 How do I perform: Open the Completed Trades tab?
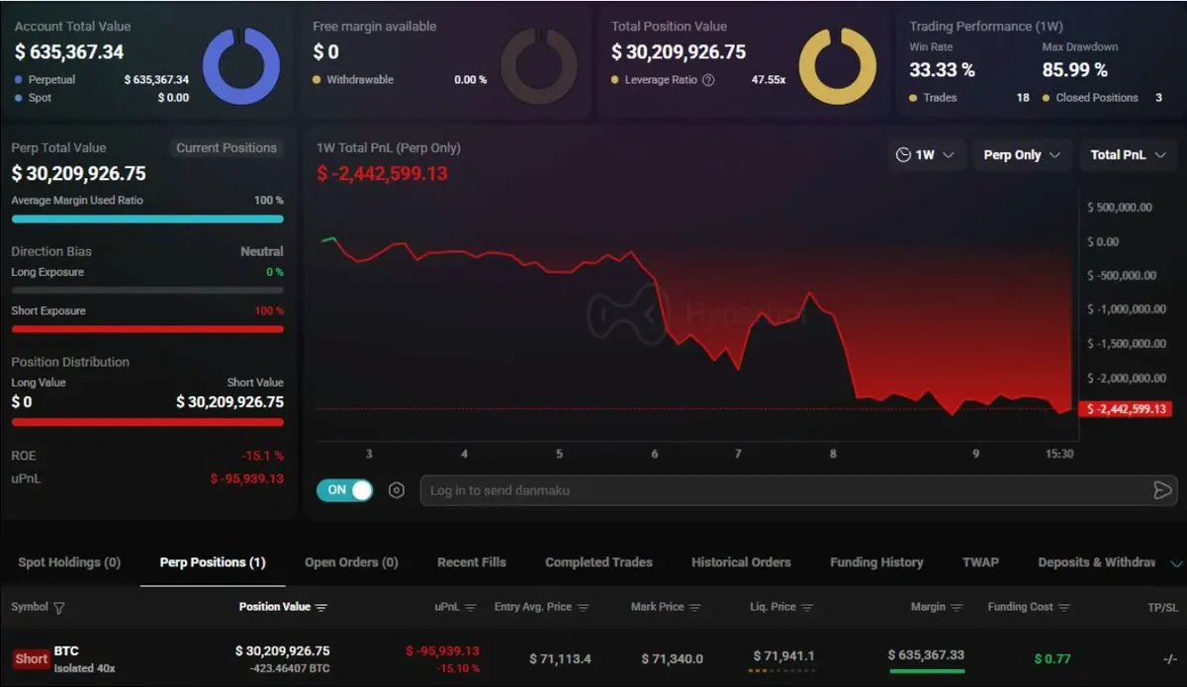[x=598, y=562]
